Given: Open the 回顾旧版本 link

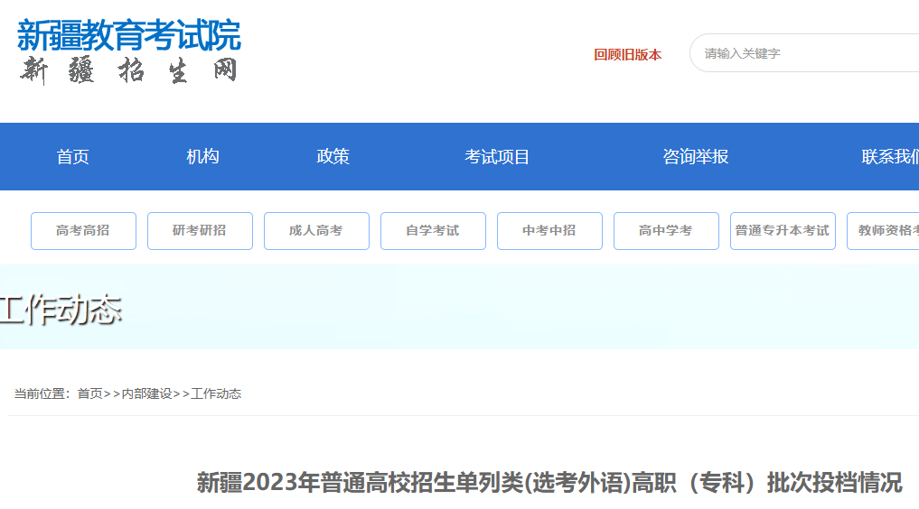Looking at the screenshot, I should click(627, 54).
